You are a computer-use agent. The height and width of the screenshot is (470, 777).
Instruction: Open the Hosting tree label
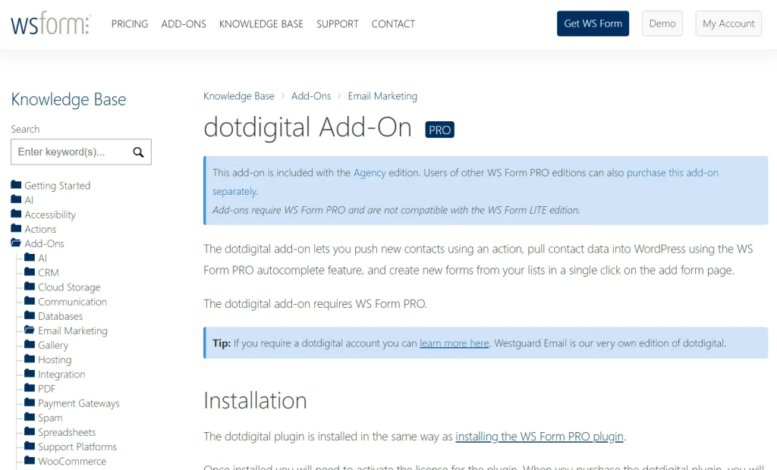pos(55,359)
